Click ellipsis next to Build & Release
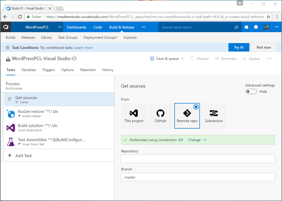The width and height of the screenshot is (282, 201). coord(143,27)
